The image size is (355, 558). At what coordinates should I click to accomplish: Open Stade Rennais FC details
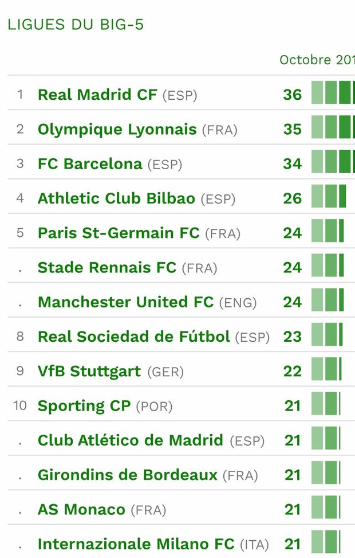click(107, 268)
